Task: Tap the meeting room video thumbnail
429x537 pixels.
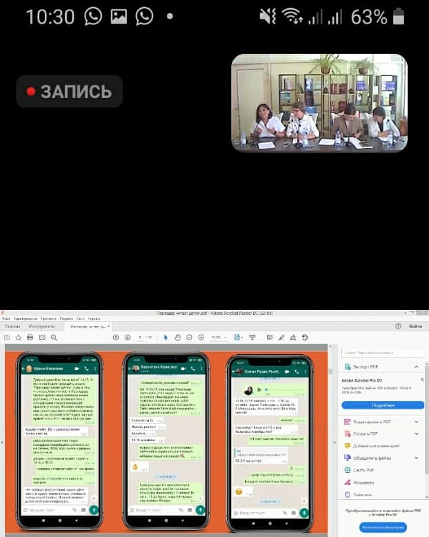Action: [x=319, y=103]
